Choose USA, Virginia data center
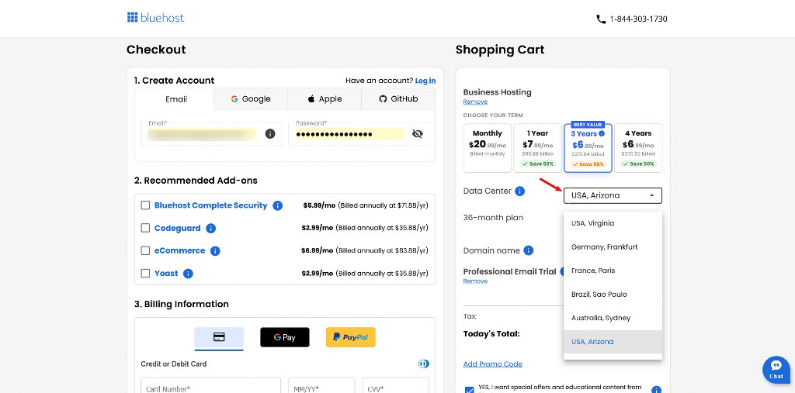 click(613, 222)
